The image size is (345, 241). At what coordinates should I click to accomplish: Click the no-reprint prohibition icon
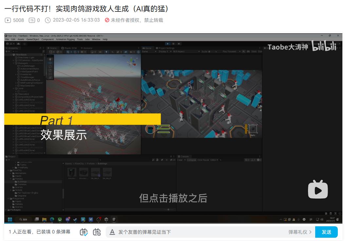(x=107, y=20)
